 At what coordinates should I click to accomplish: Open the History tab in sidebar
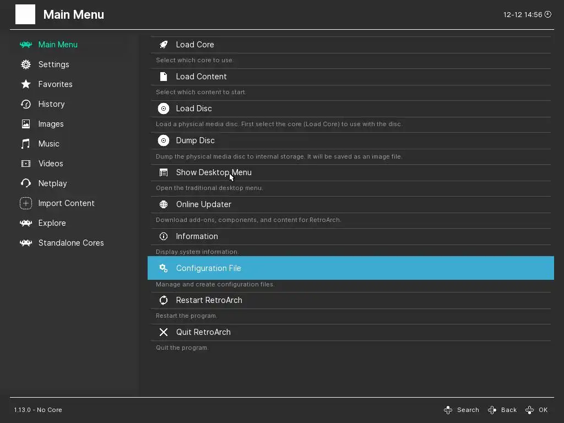tap(51, 104)
